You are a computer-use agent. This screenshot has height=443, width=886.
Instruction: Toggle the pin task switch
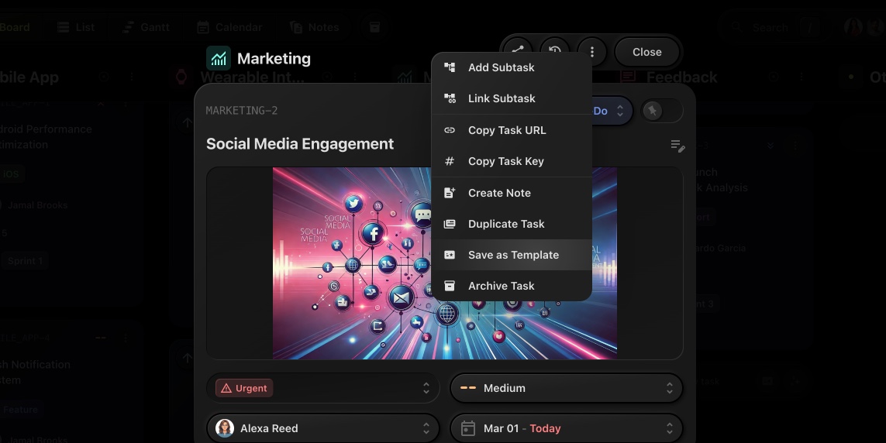click(661, 111)
